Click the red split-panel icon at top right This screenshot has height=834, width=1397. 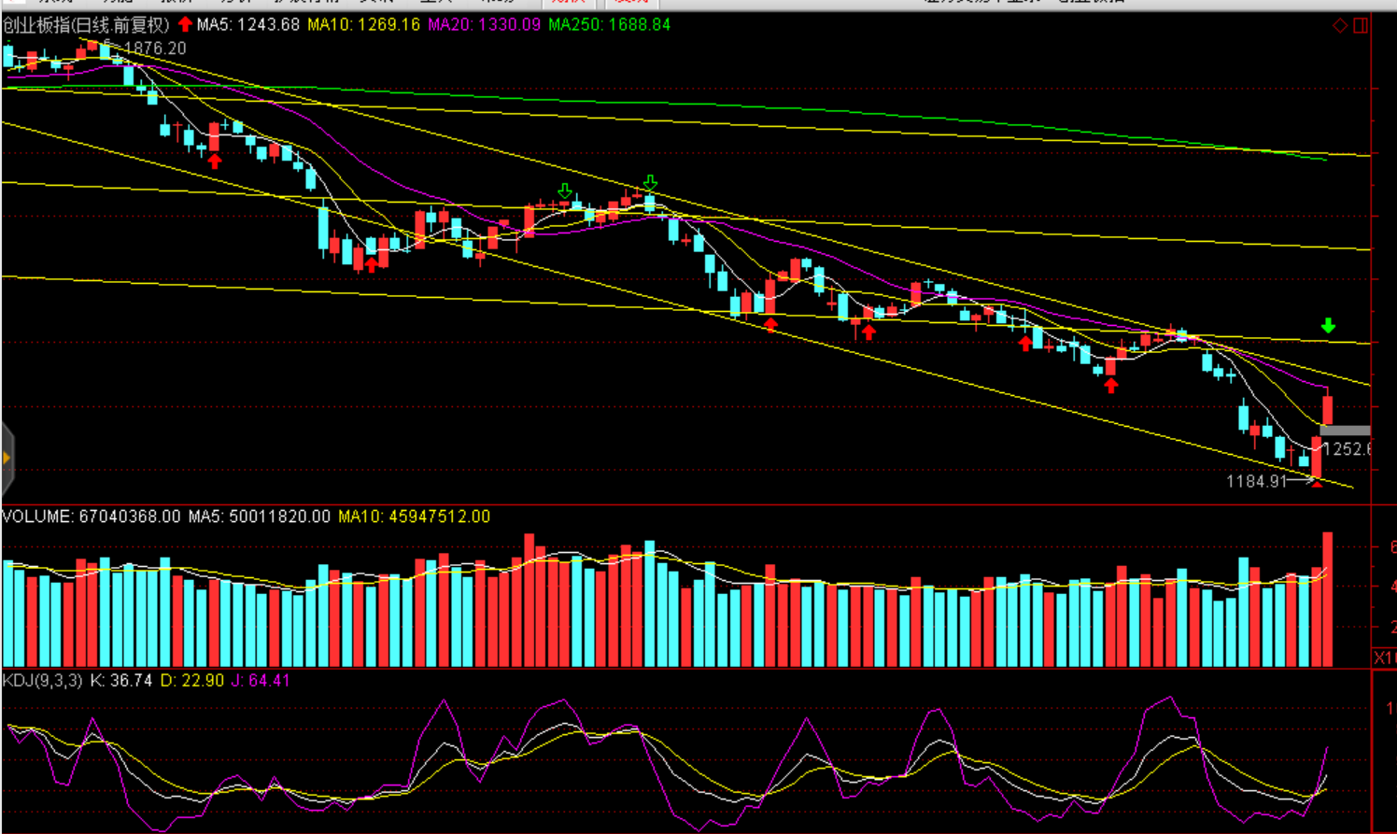coord(1361,25)
